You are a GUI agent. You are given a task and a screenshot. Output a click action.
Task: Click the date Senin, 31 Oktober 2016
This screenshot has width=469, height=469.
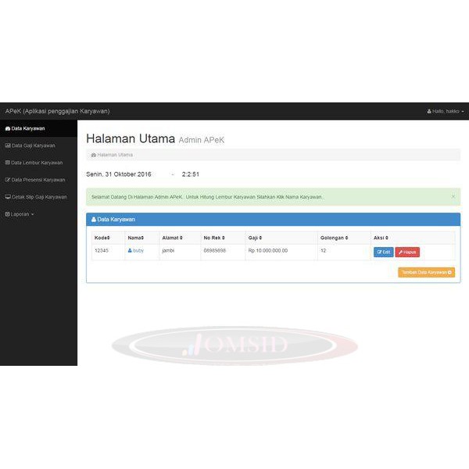(119, 174)
